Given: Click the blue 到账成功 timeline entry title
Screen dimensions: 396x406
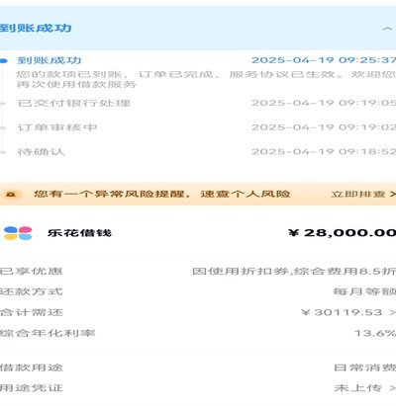Looking at the screenshot, I should click(49, 60).
